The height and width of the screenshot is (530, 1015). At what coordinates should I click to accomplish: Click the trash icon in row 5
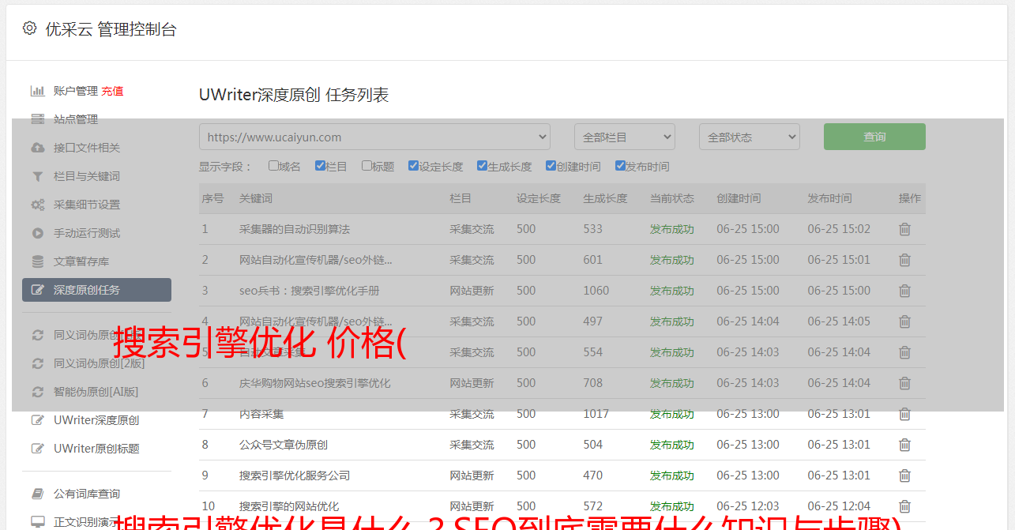904,352
